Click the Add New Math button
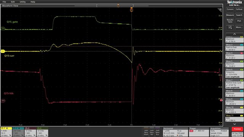Image resolution: width=244 pixels, height=137 pixels. click(146, 132)
